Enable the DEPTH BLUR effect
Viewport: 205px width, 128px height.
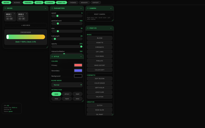tap(100, 88)
